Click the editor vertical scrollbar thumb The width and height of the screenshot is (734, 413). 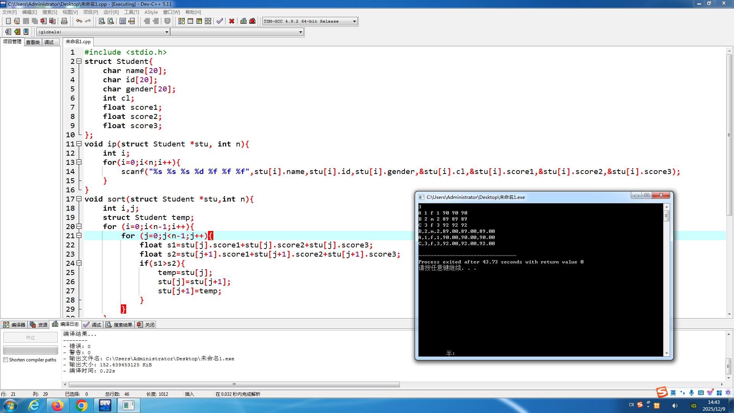pyautogui.click(x=729, y=134)
